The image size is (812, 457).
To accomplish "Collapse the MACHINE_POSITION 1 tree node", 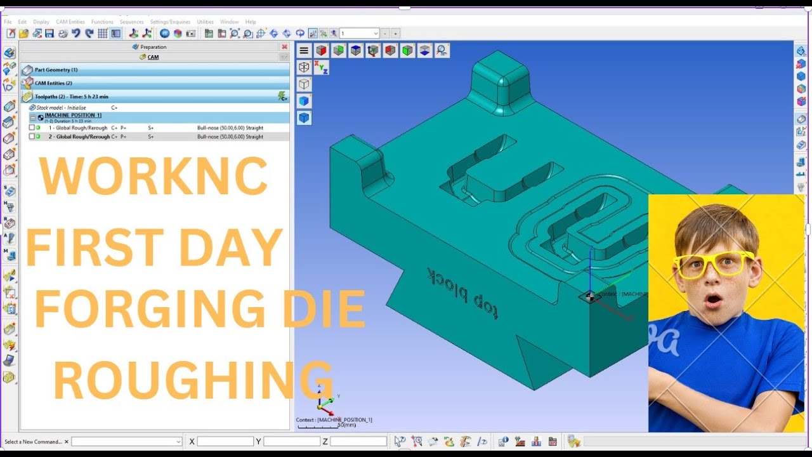I will (32, 117).
